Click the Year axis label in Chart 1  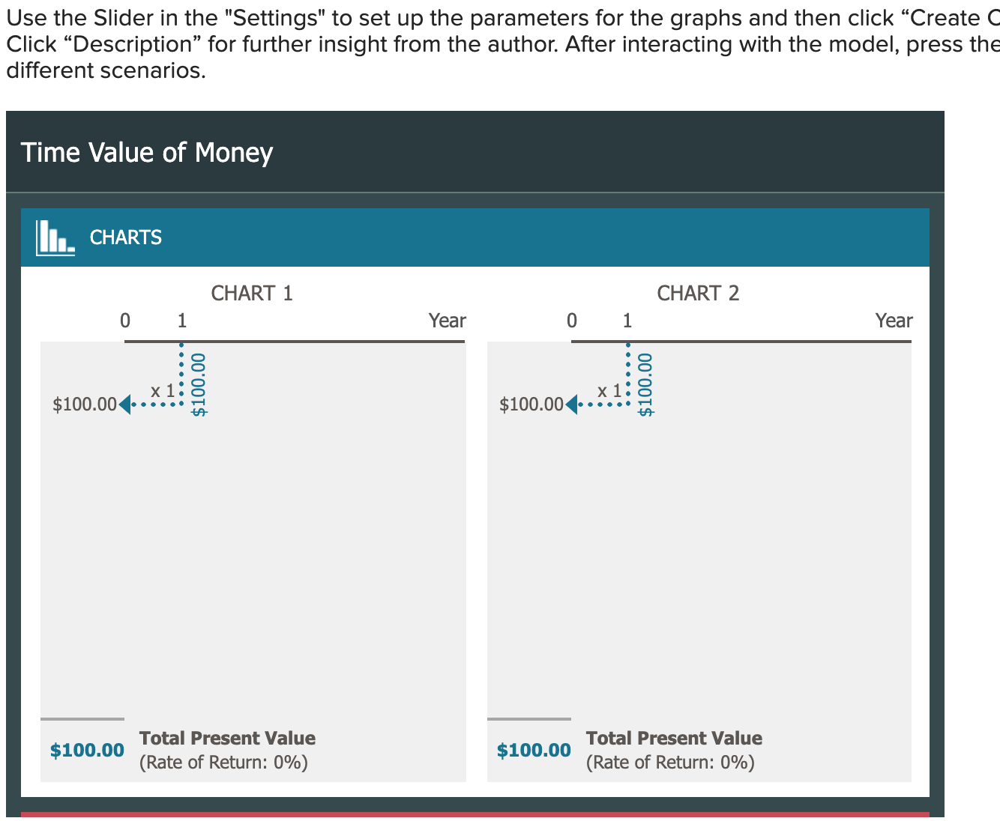[447, 320]
